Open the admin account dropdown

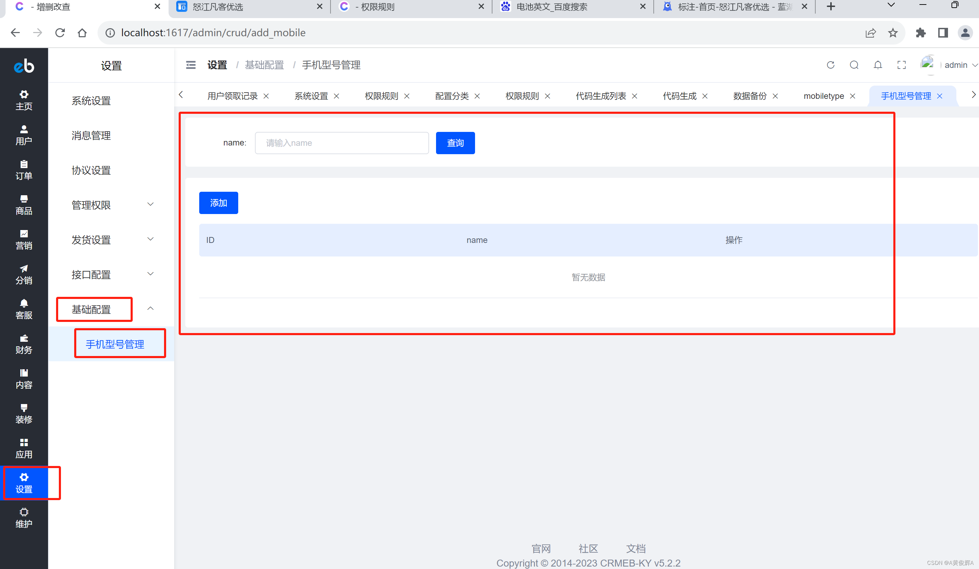pos(960,65)
